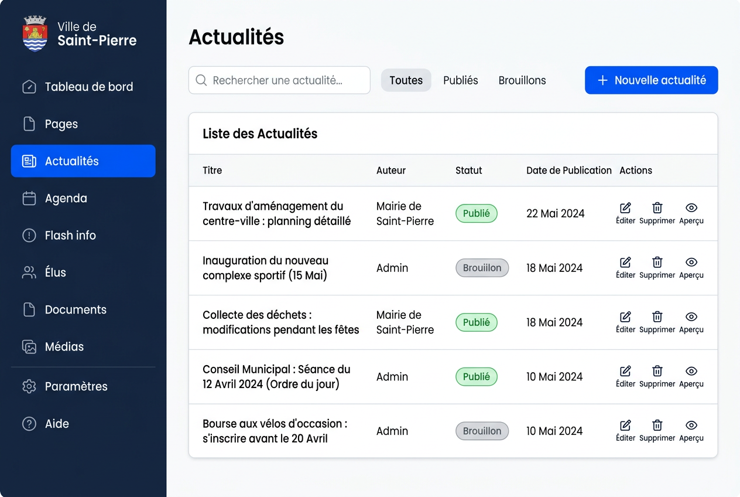Go to the Agenda section
This screenshot has width=740, height=497.
[83, 198]
